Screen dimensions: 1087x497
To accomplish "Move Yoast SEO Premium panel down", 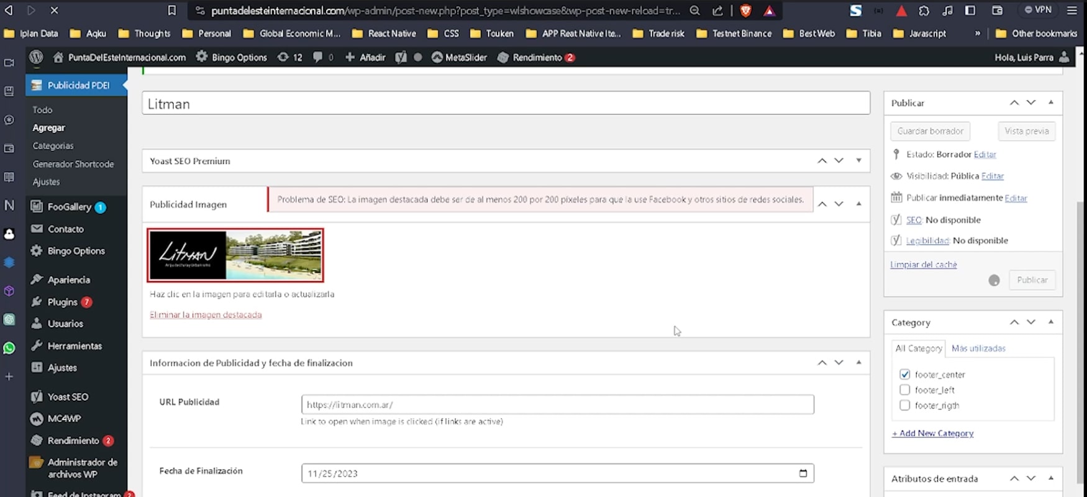I will click(x=839, y=160).
